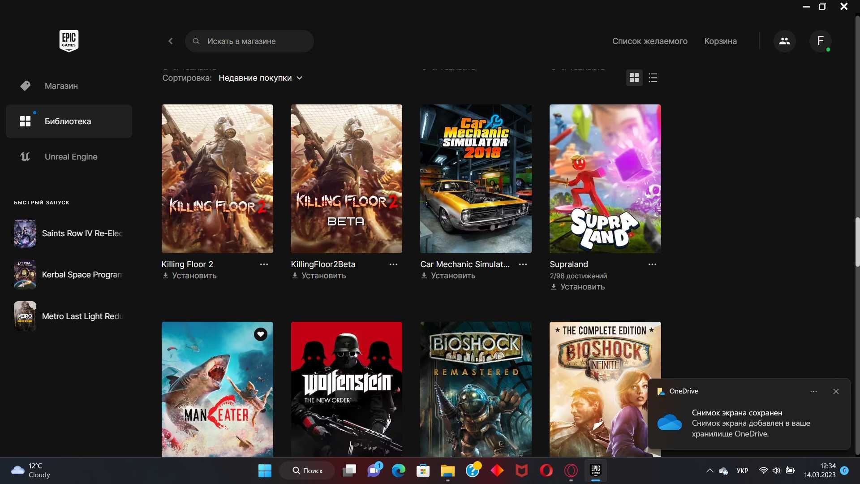Click the Maneater favorite heart icon
This screenshot has height=484, width=860.
point(261,334)
